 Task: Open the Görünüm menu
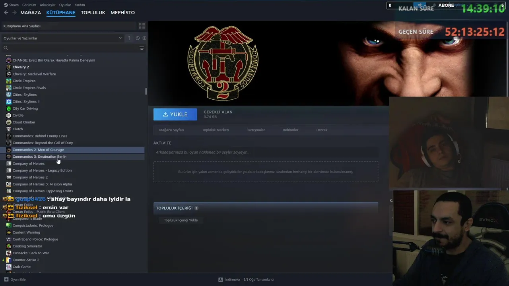pyautogui.click(x=29, y=5)
